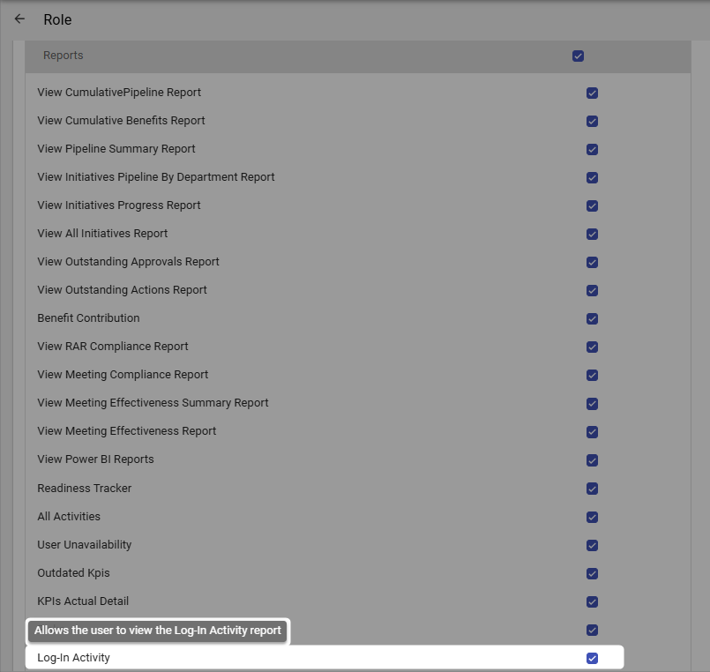Toggle View Outstanding Actions Report checkbox
This screenshot has width=710, height=672.
click(592, 291)
